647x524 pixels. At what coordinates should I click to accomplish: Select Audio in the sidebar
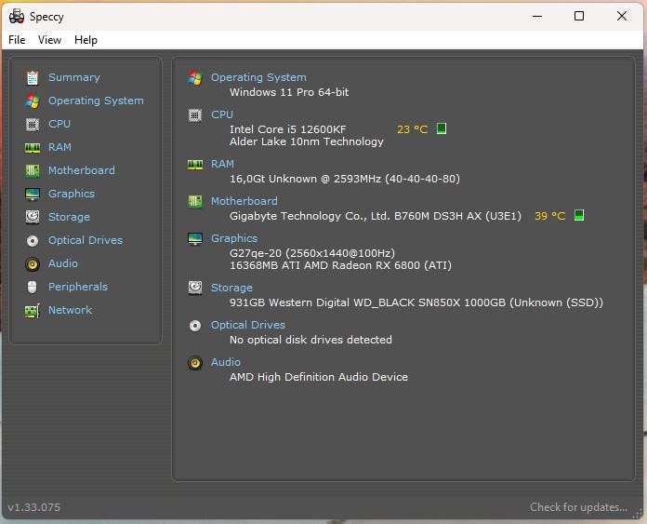[63, 263]
